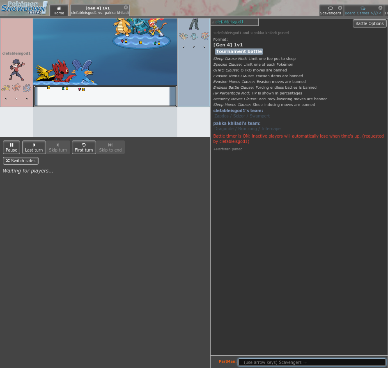Switch to the Scavengers chat tab
This screenshot has height=368, width=388.
[331, 10]
